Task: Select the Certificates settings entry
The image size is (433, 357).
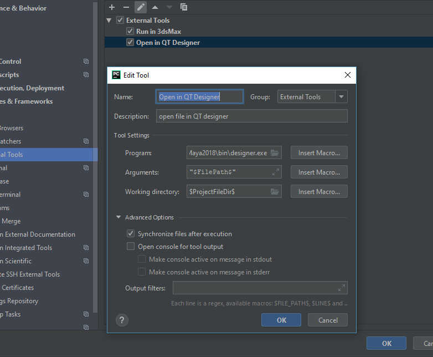Action: [18, 288]
